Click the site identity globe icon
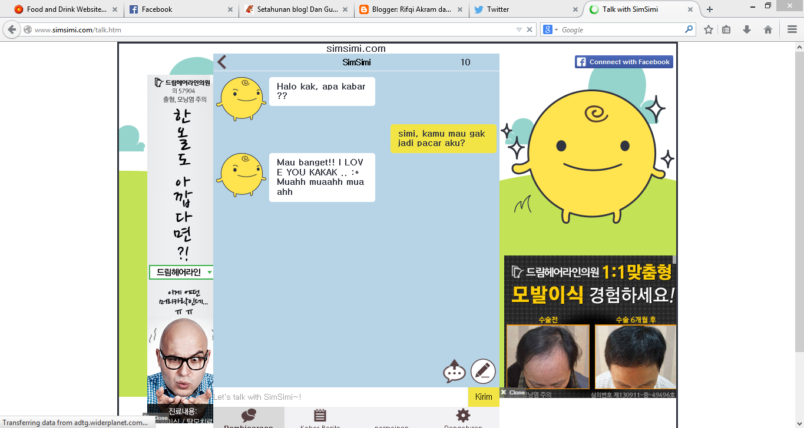This screenshot has height=428, width=804. coord(28,29)
